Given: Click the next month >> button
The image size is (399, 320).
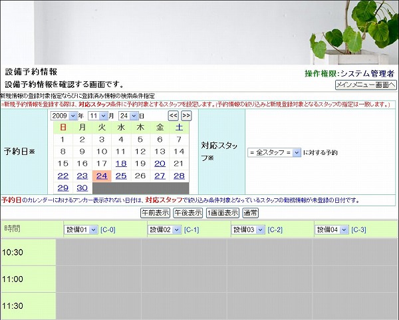Looking at the screenshot, I should [186, 116].
